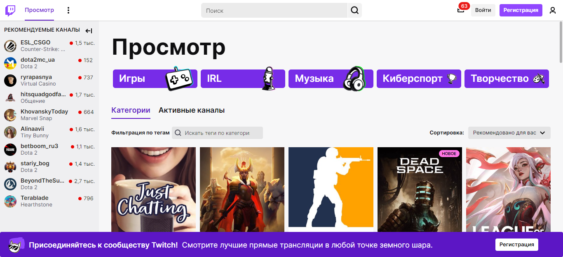Click betboom_ru3 channel avatar

click(x=10, y=149)
